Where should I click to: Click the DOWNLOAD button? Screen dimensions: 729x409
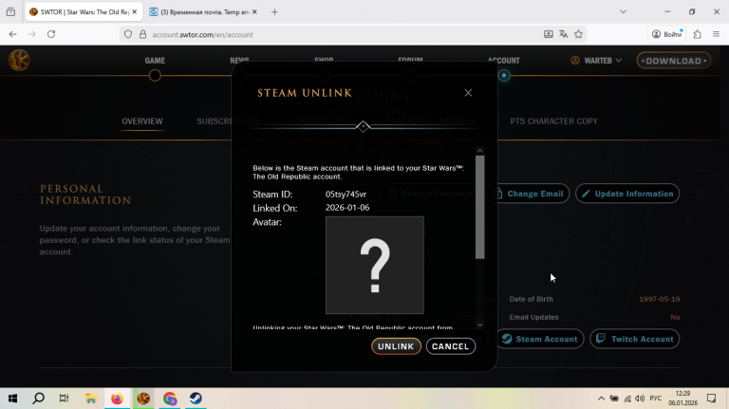pyautogui.click(x=674, y=61)
